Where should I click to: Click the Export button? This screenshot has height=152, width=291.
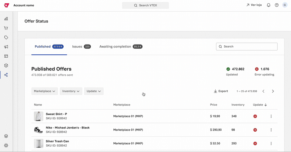click(x=221, y=91)
